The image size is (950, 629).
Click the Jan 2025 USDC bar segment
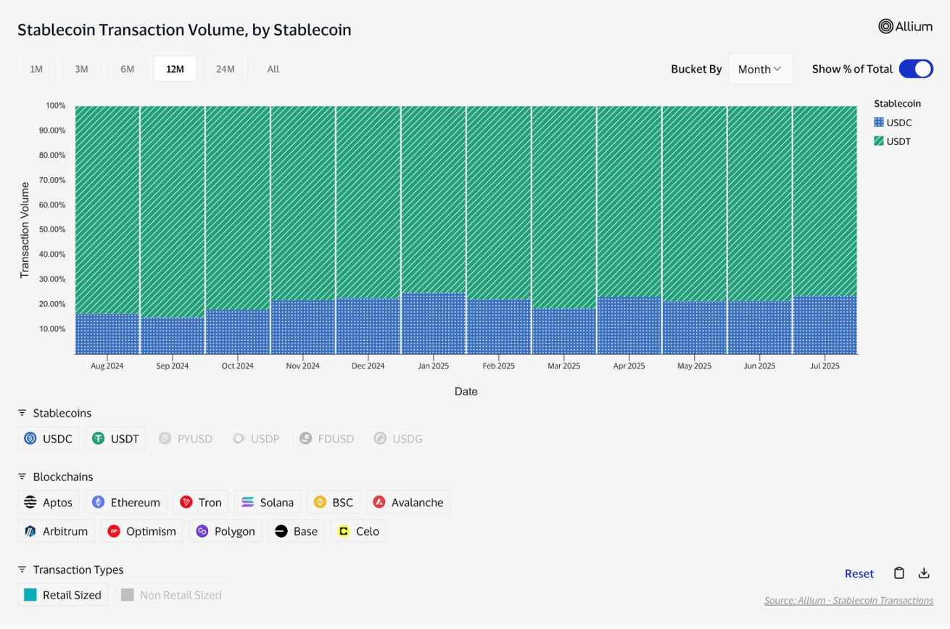pyautogui.click(x=434, y=324)
